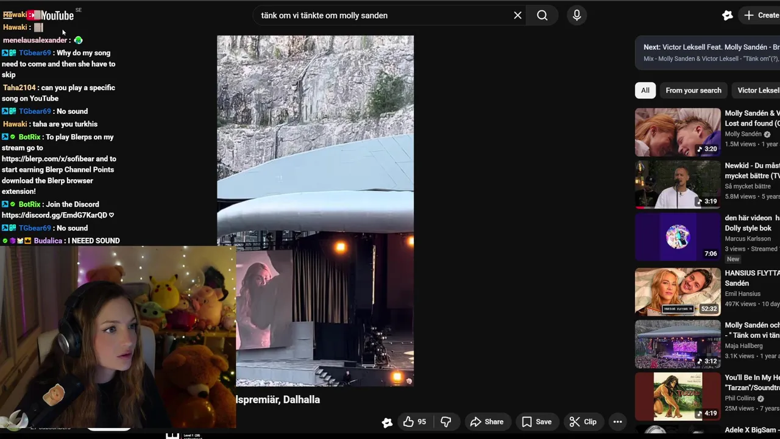Click the discord.gg chat link
This screenshot has width=780, height=439.
54,215
